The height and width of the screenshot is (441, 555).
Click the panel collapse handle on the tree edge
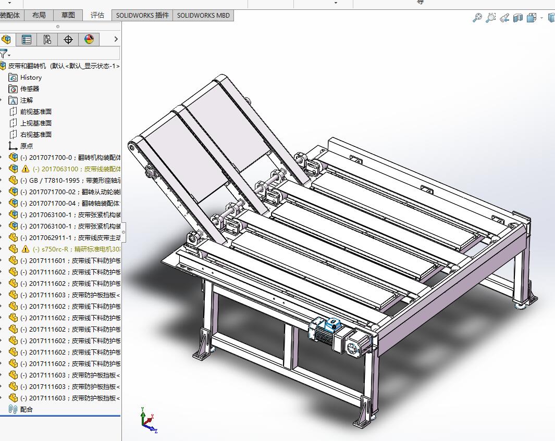coord(124,232)
